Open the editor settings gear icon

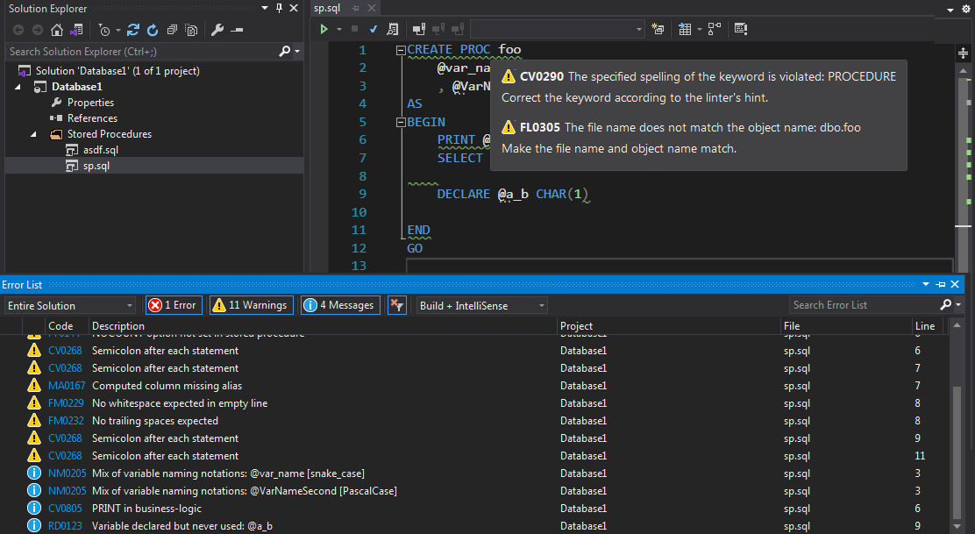point(966,9)
